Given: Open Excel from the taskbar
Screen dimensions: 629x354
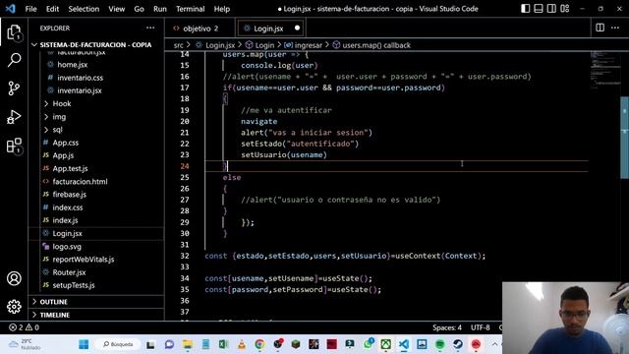Looking at the screenshot, I should pos(223,344).
